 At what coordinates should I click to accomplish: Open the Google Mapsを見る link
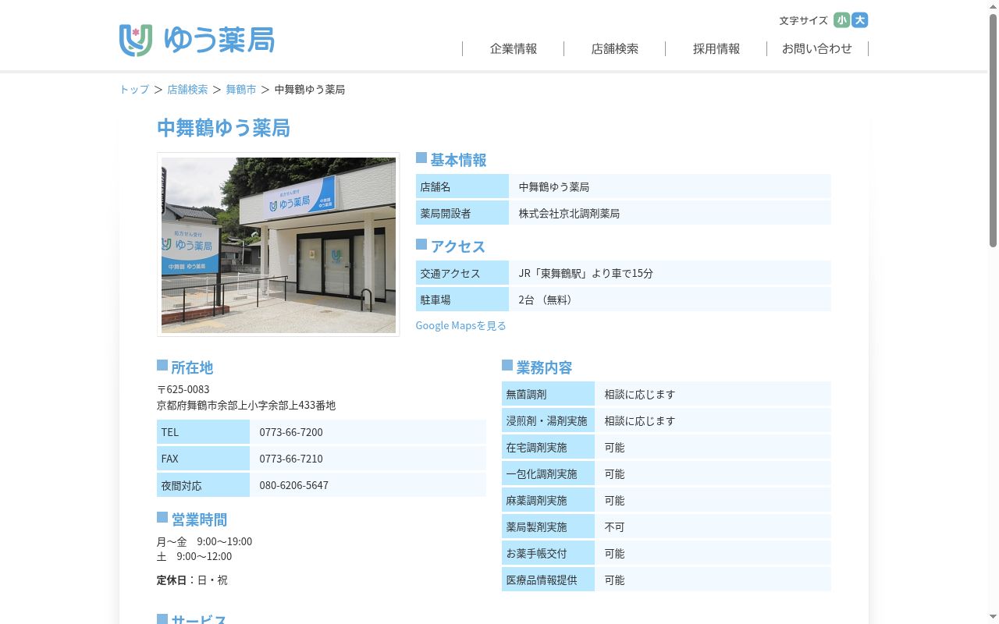460,325
